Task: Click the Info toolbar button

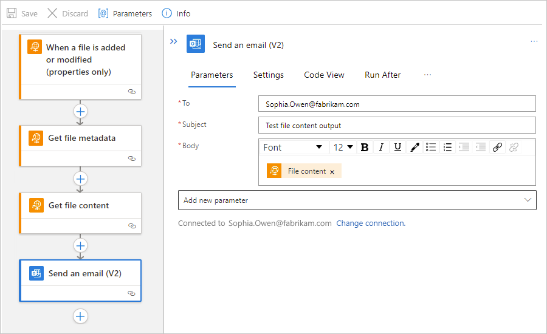Action: pyautogui.click(x=176, y=13)
